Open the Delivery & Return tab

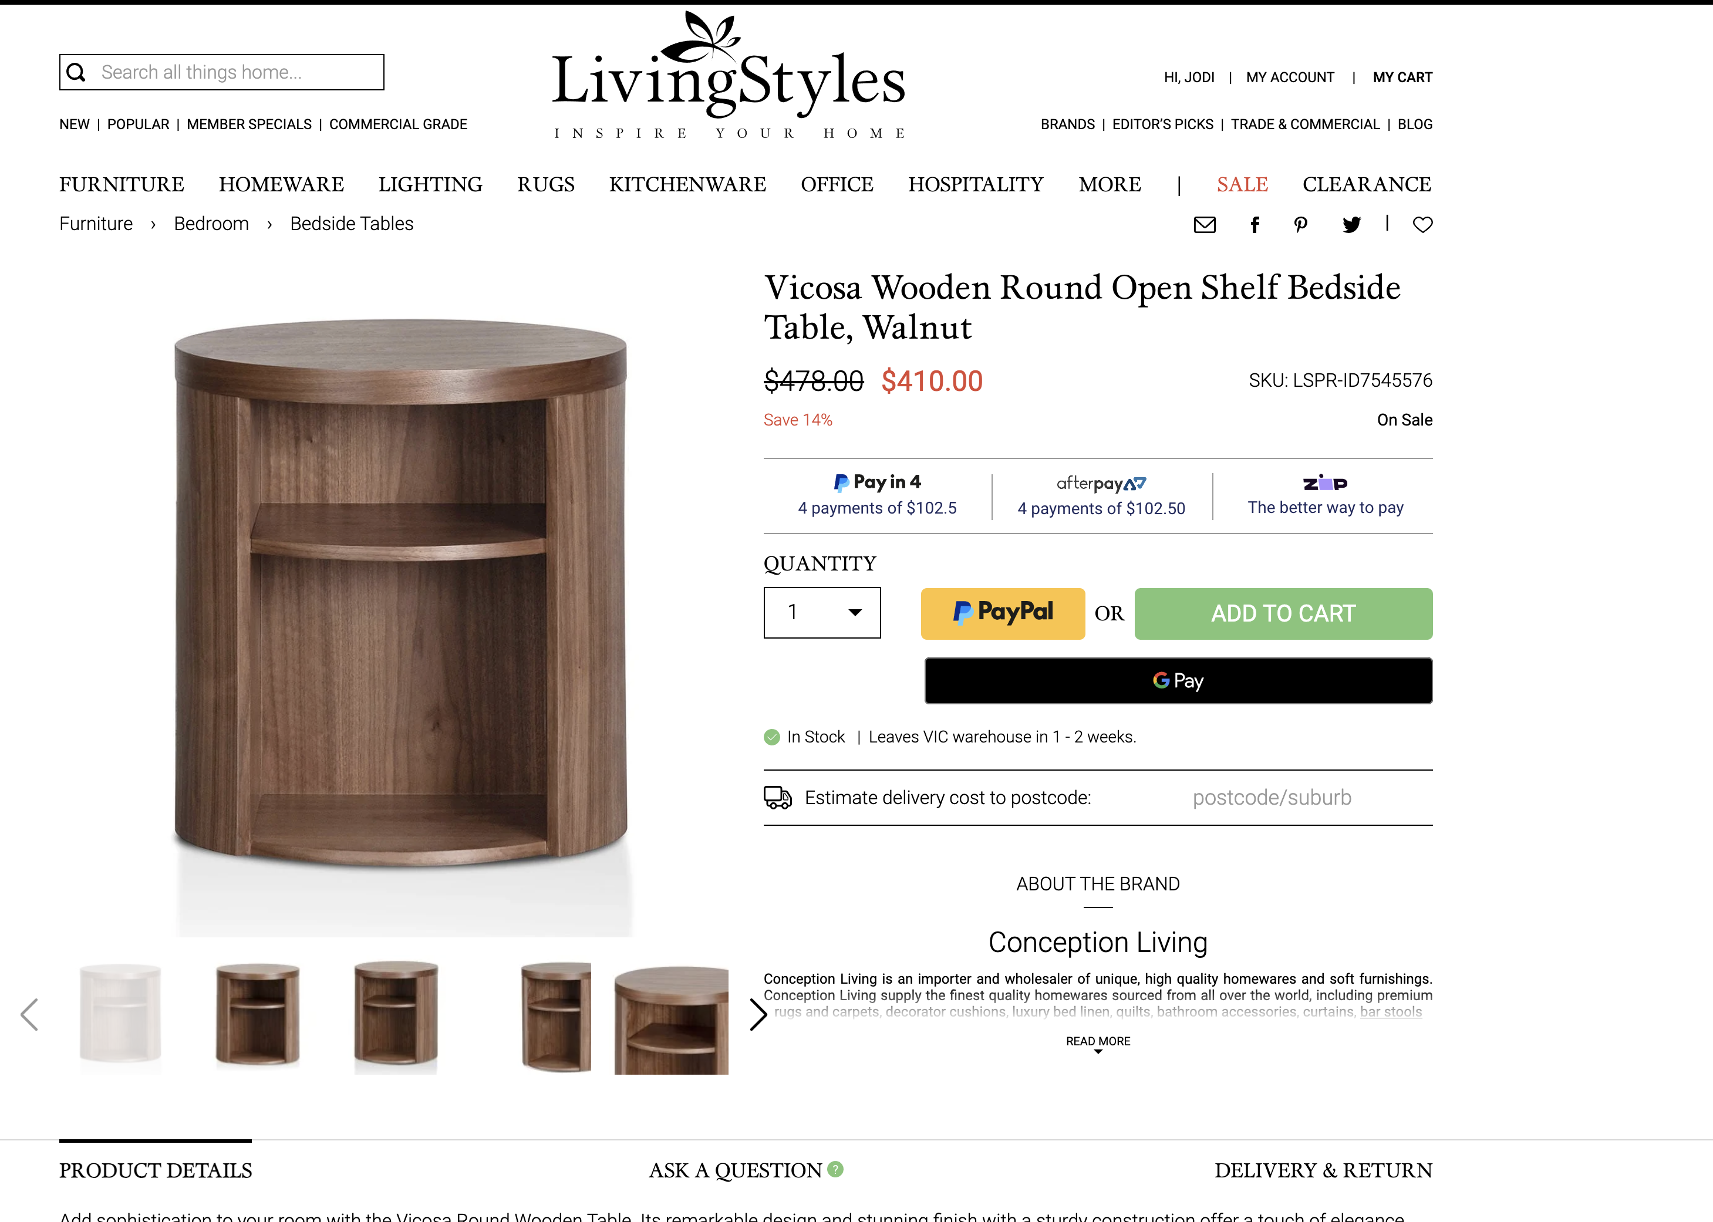[1323, 1171]
